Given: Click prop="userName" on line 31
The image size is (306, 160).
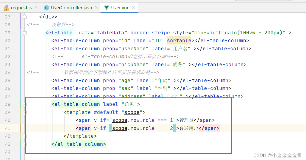Looking at the screenshot, I should (x=126, y=49).
